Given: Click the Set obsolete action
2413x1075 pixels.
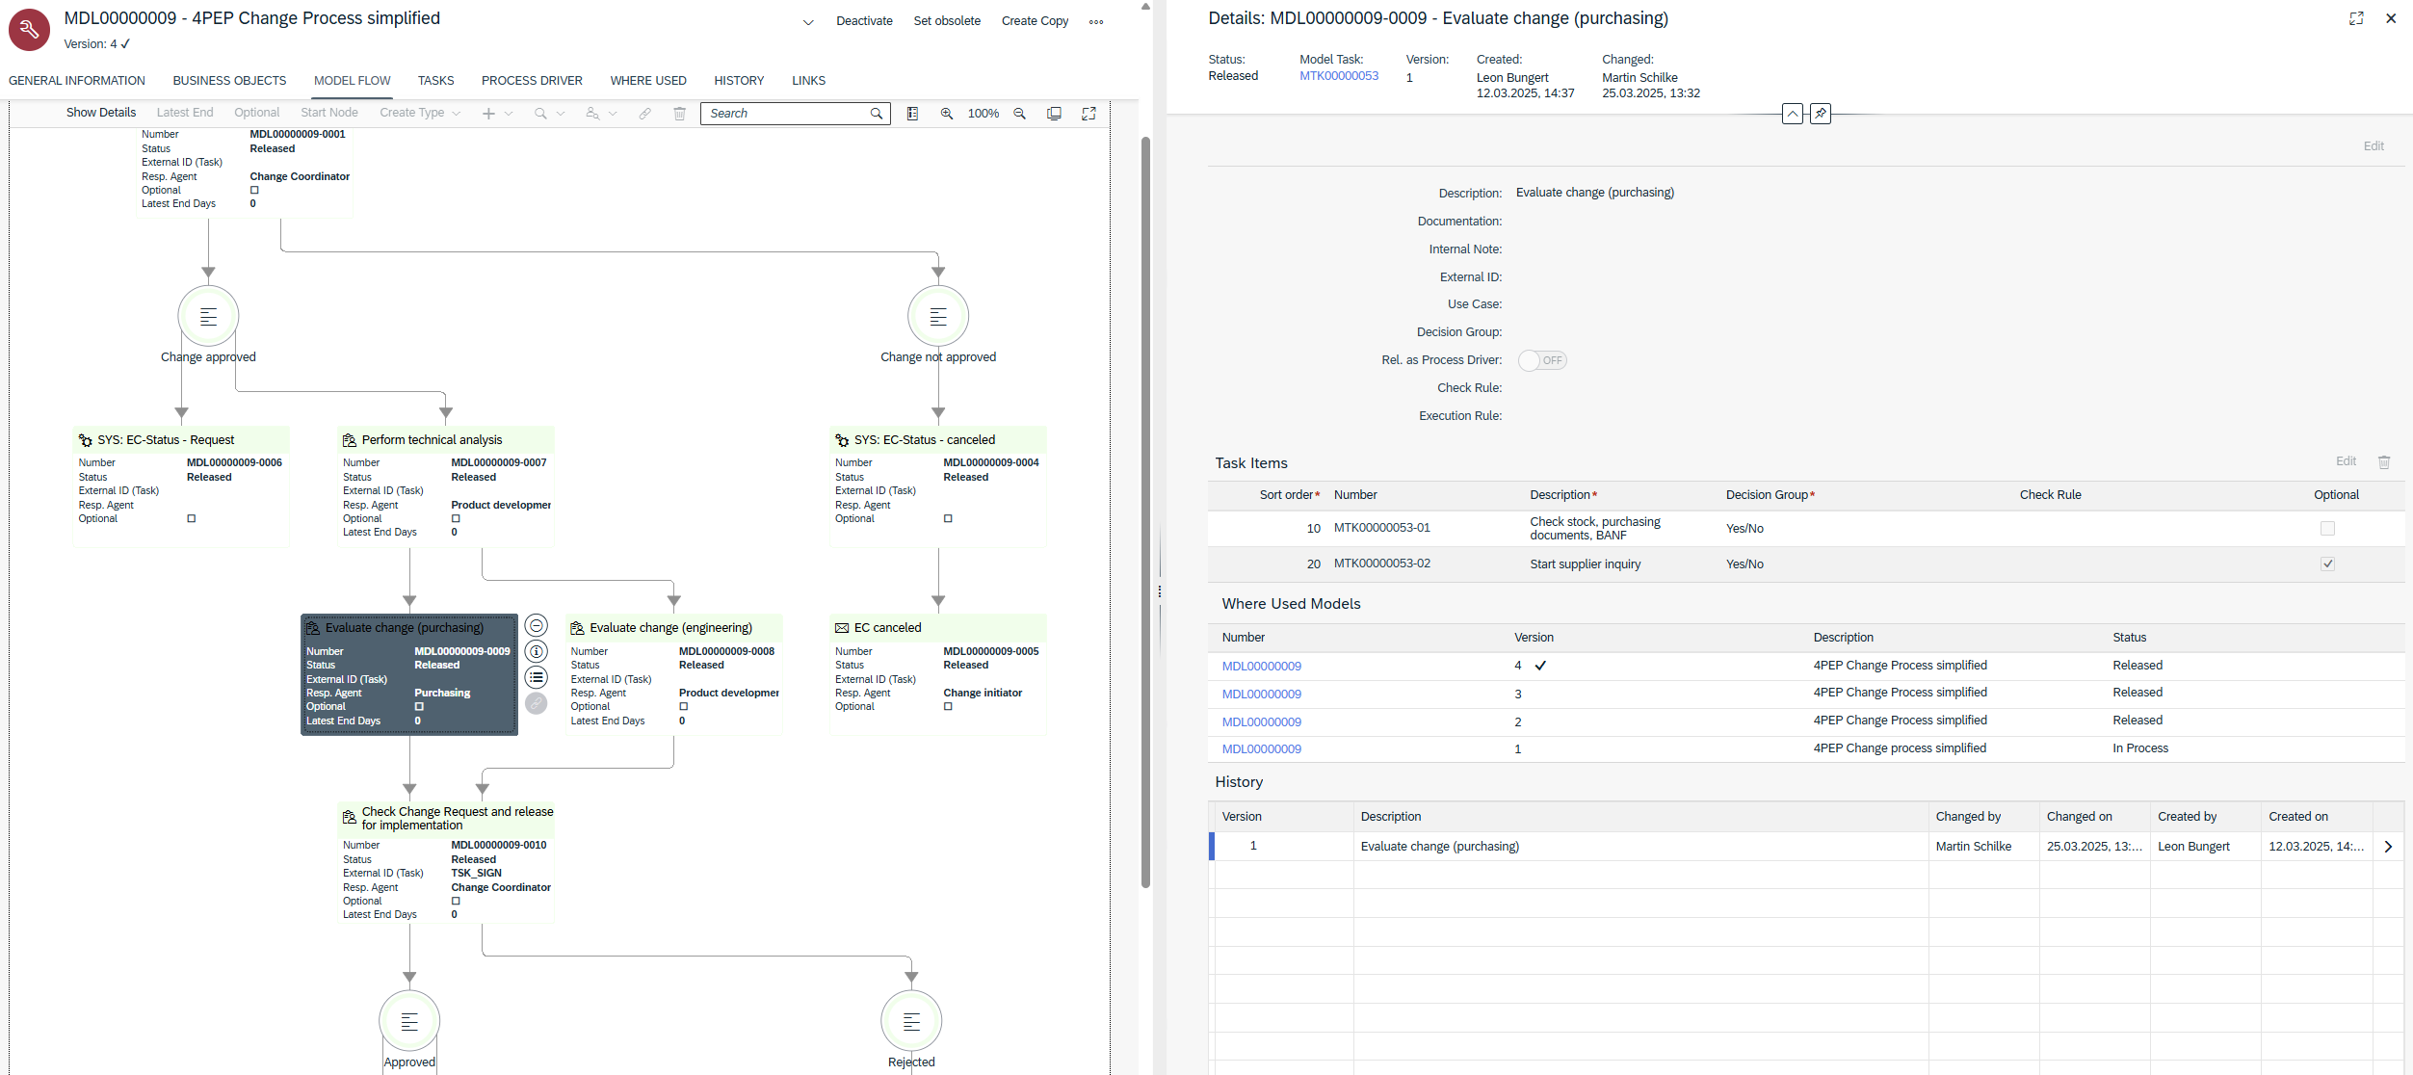Looking at the screenshot, I should tap(947, 20).
